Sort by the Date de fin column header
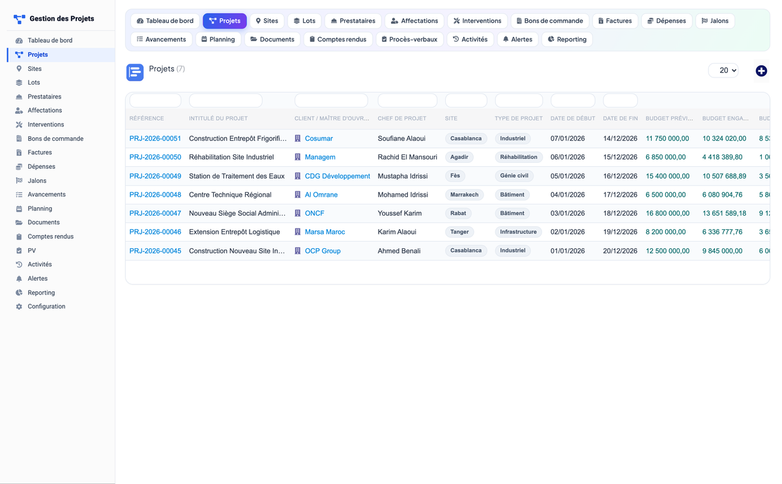 [x=620, y=119]
